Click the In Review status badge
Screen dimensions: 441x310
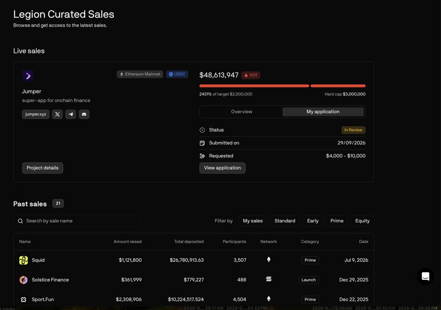pyautogui.click(x=353, y=130)
